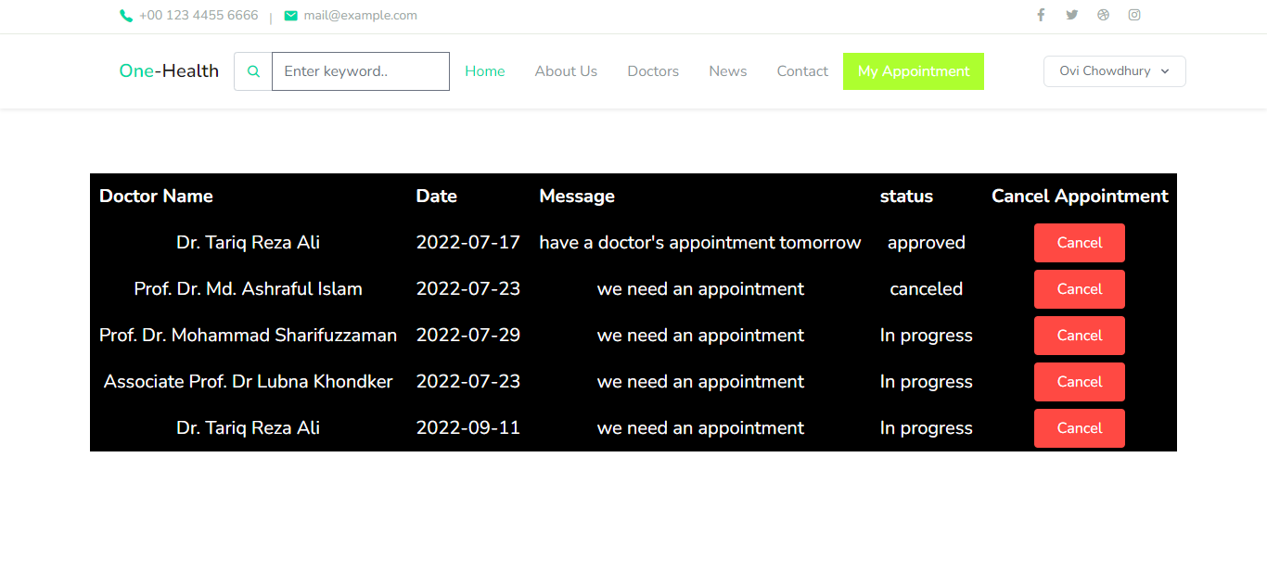Open the Facebook social icon

(x=1040, y=15)
